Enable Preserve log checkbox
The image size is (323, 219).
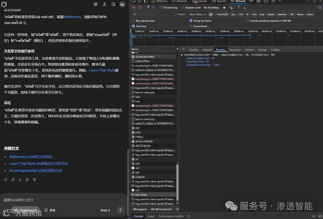pos(161,7)
